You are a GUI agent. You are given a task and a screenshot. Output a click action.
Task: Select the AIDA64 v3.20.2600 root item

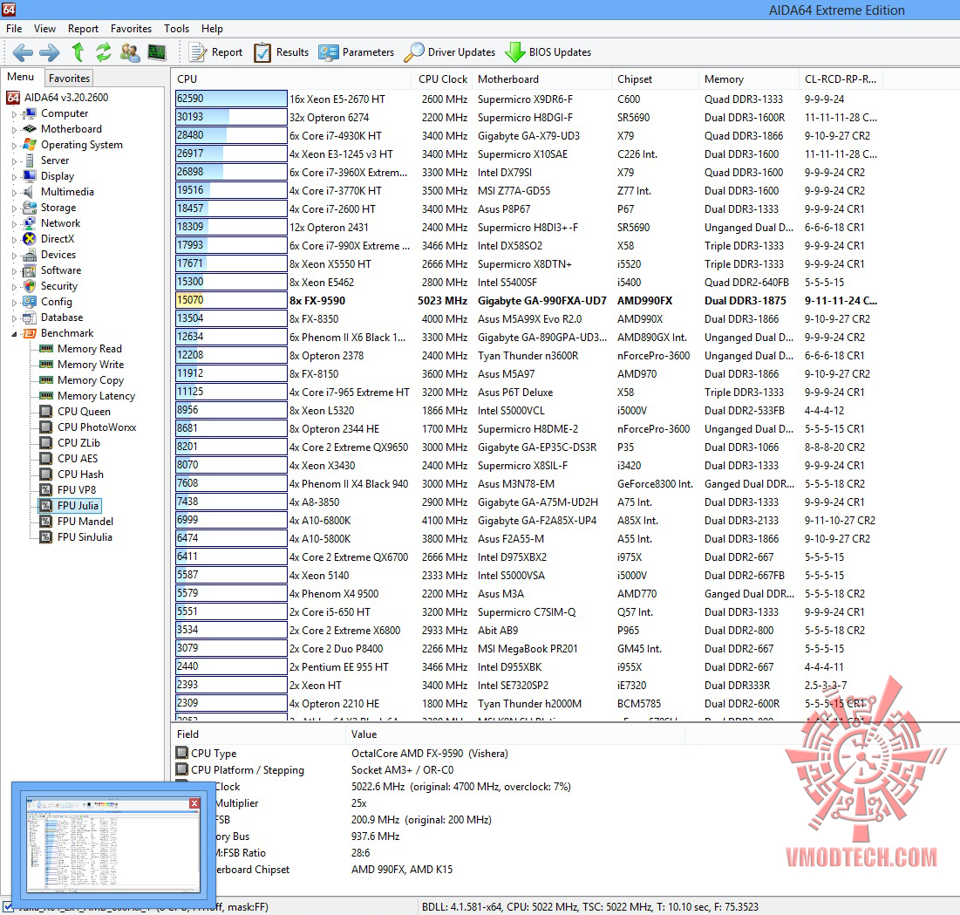57,98
